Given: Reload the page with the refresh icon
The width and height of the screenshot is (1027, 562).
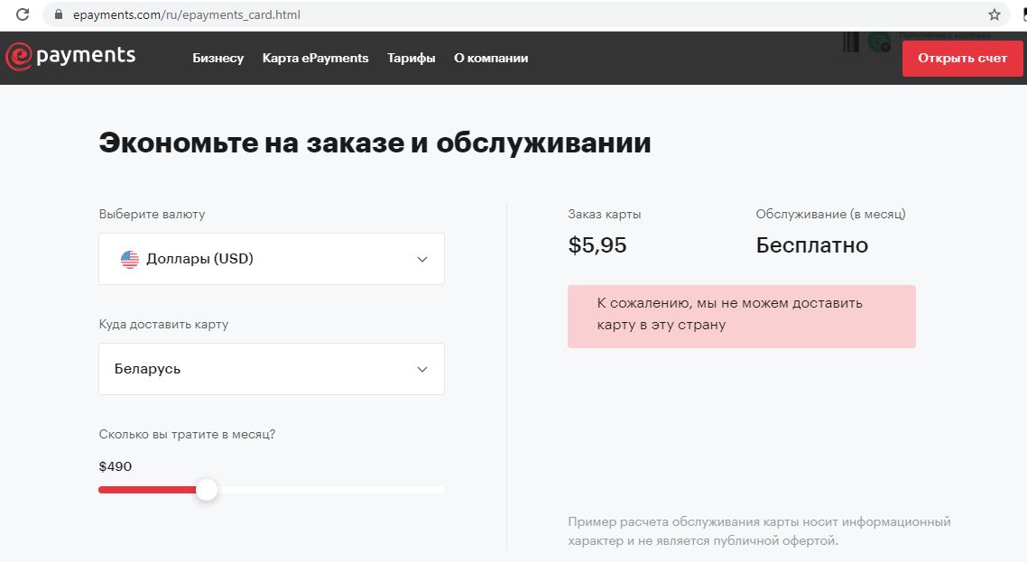Looking at the screenshot, I should (x=23, y=14).
